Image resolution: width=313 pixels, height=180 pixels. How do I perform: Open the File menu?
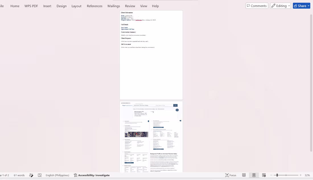[2, 6]
